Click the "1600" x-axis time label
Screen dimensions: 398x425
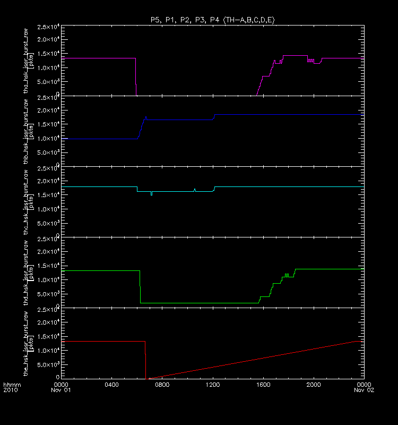coord(263,385)
